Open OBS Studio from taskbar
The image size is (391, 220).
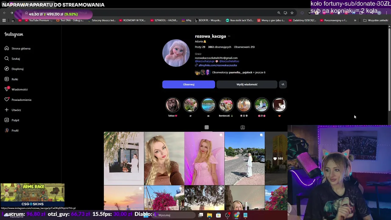point(228,215)
